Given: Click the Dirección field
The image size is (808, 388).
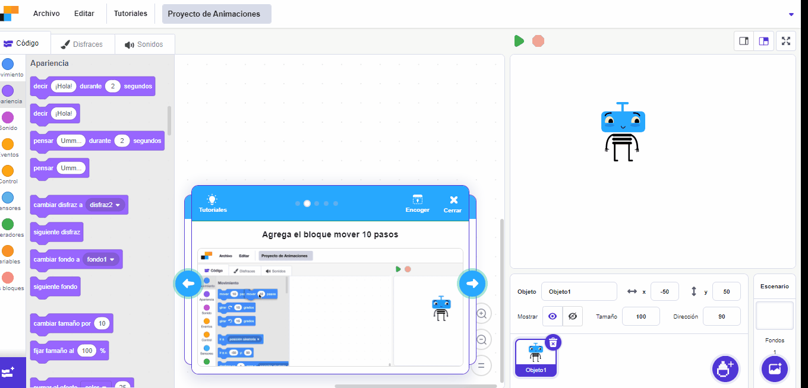Looking at the screenshot, I should click(722, 316).
